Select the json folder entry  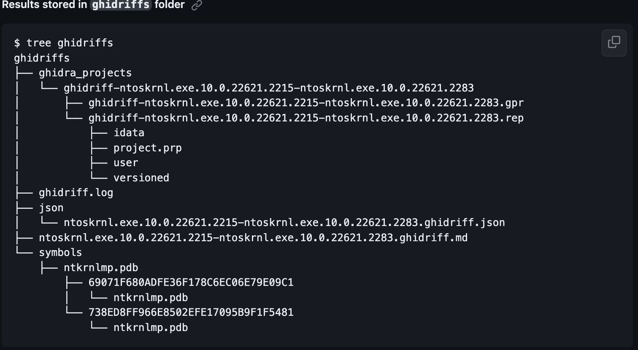click(x=51, y=208)
